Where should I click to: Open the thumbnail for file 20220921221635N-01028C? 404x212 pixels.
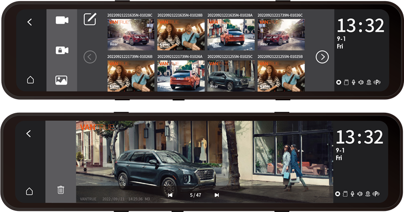coord(131,34)
